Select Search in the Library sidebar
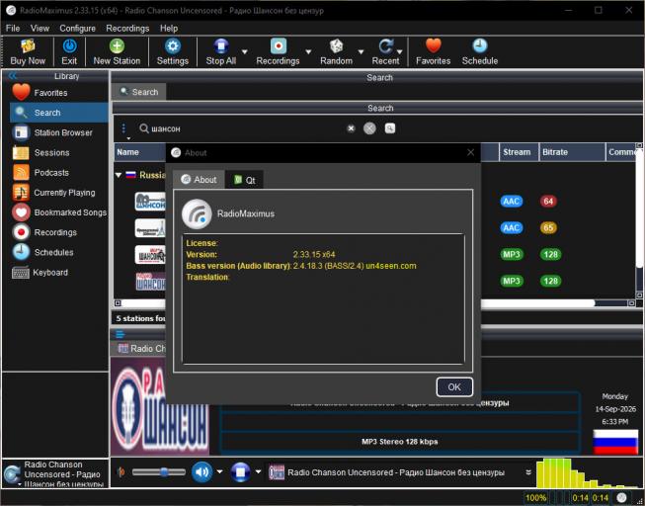The width and height of the screenshot is (645, 506). pyautogui.click(x=59, y=113)
